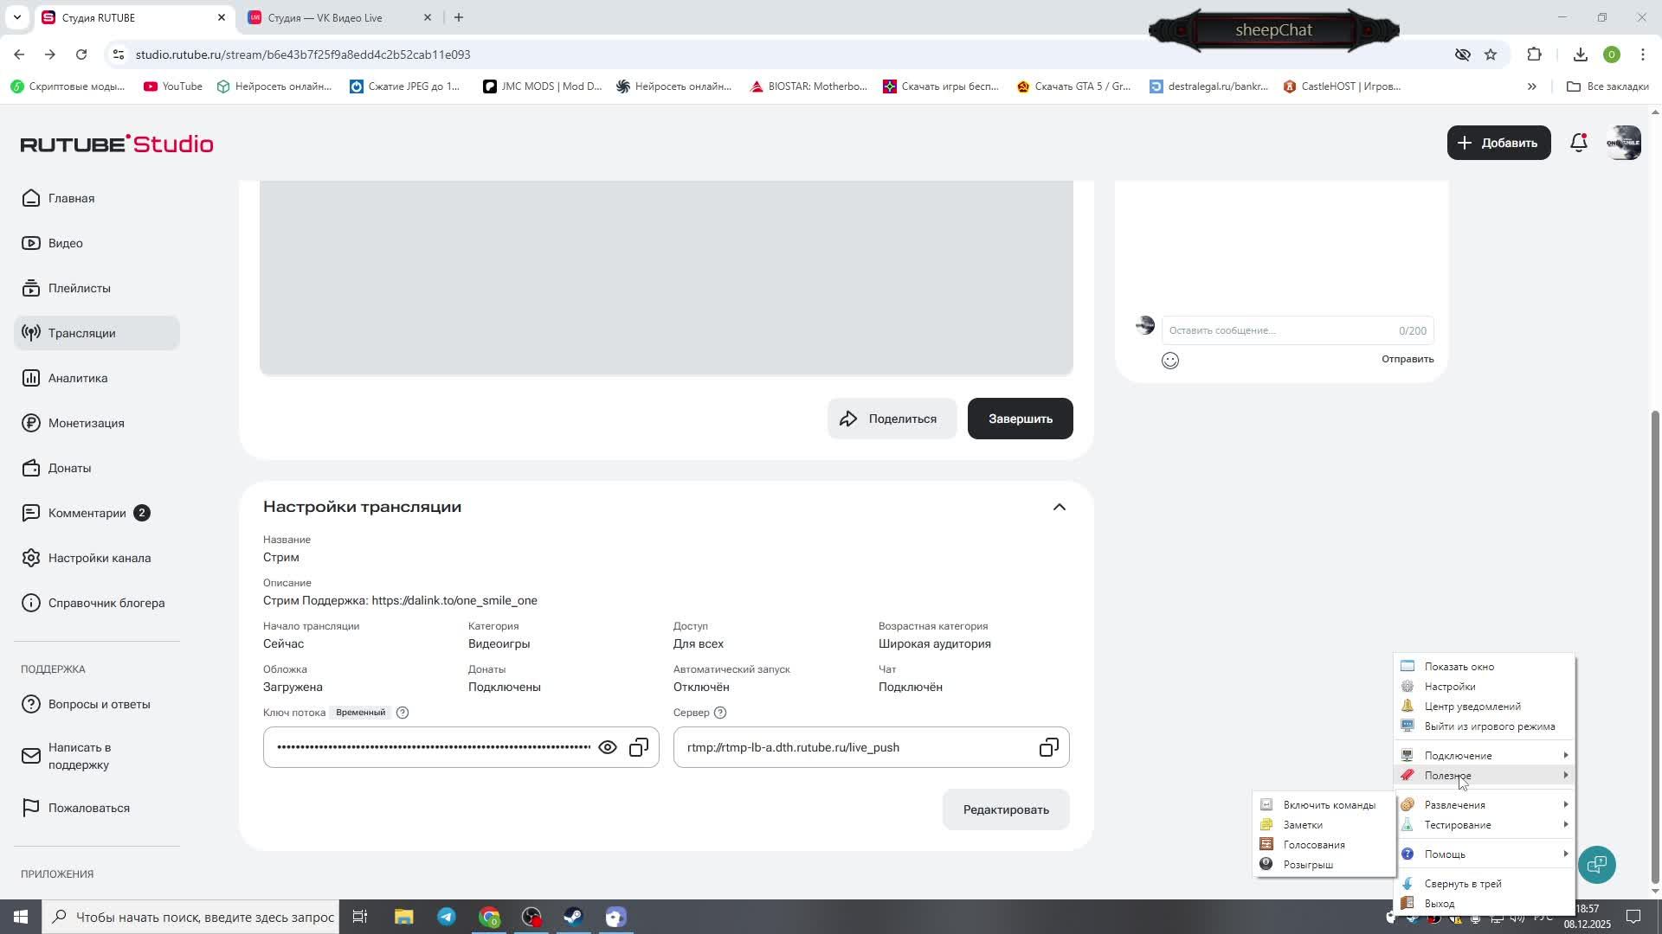Screen dimensions: 1662x934
Task: Open Telegram from the taskbar
Action: [x=447, y=917]
